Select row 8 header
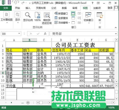This screenshot has width=119, height=110. pyautogui.click(x=3, y=73)
